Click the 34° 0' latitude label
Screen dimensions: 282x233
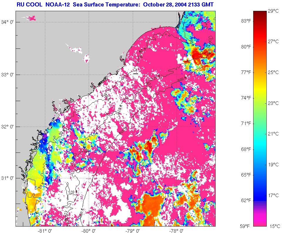(7, 22)
